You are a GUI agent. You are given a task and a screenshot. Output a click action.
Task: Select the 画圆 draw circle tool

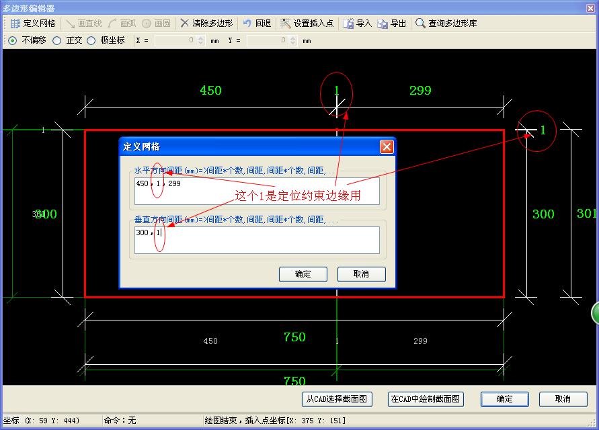click(x=156, y=24)
